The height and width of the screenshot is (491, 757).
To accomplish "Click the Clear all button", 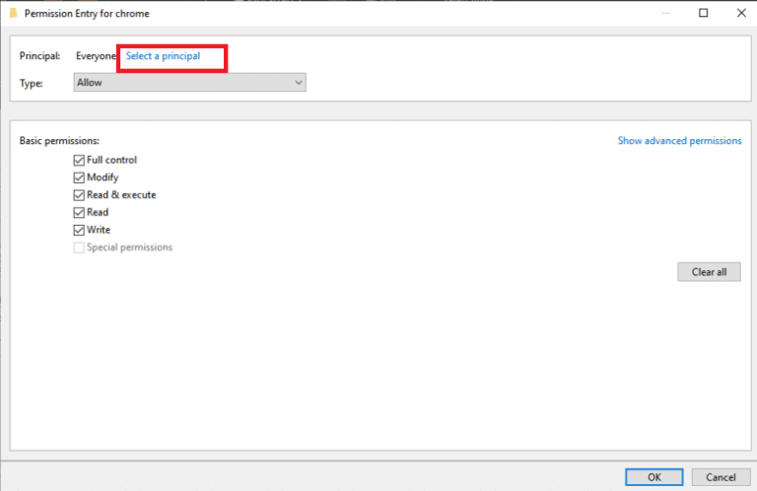I will tap(709, 272).
